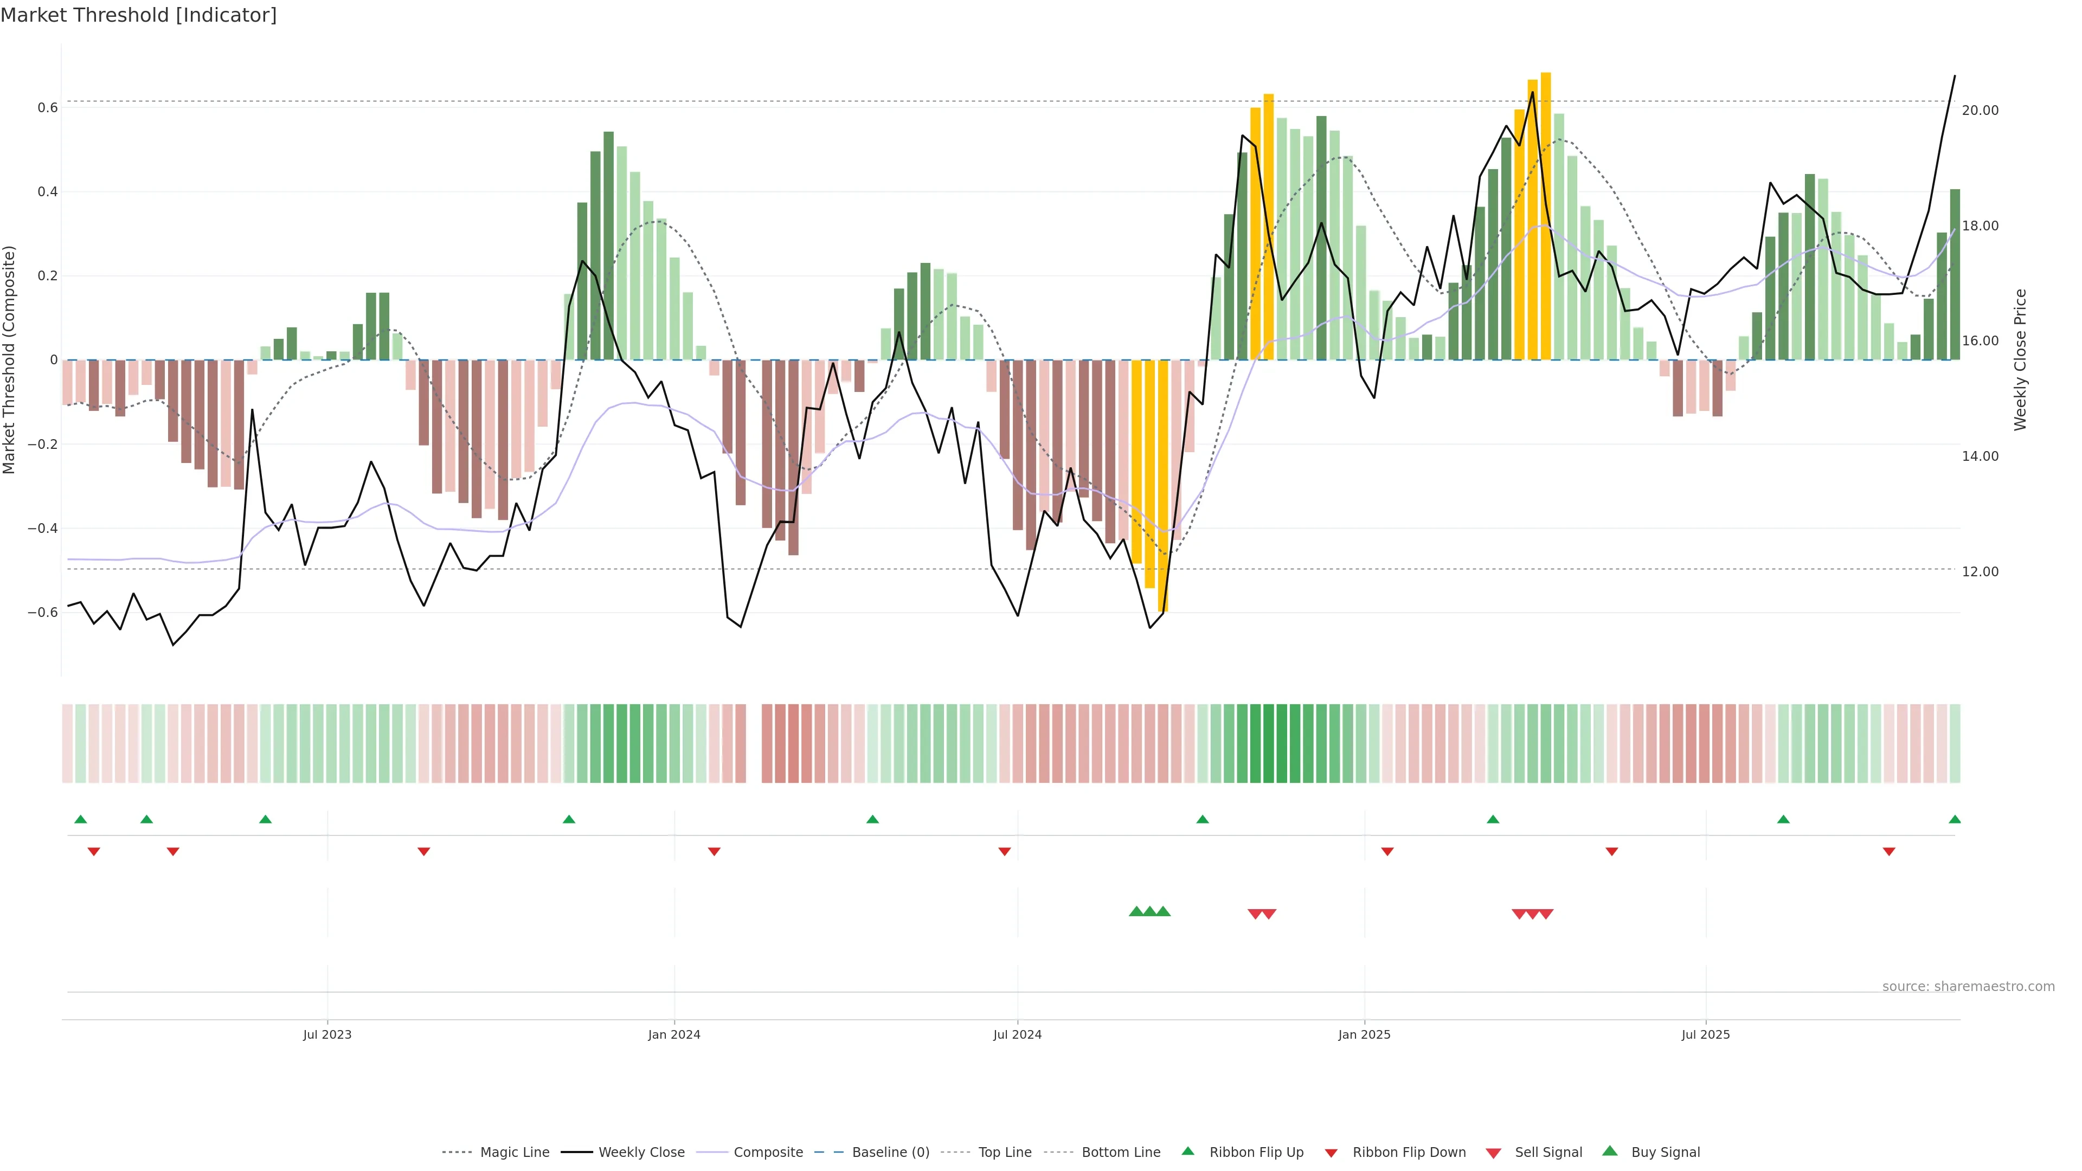Screen dimensions: 2082x1171
Task: Click the Jul 2024 x-axis label
Action: pos(1017,1034)
